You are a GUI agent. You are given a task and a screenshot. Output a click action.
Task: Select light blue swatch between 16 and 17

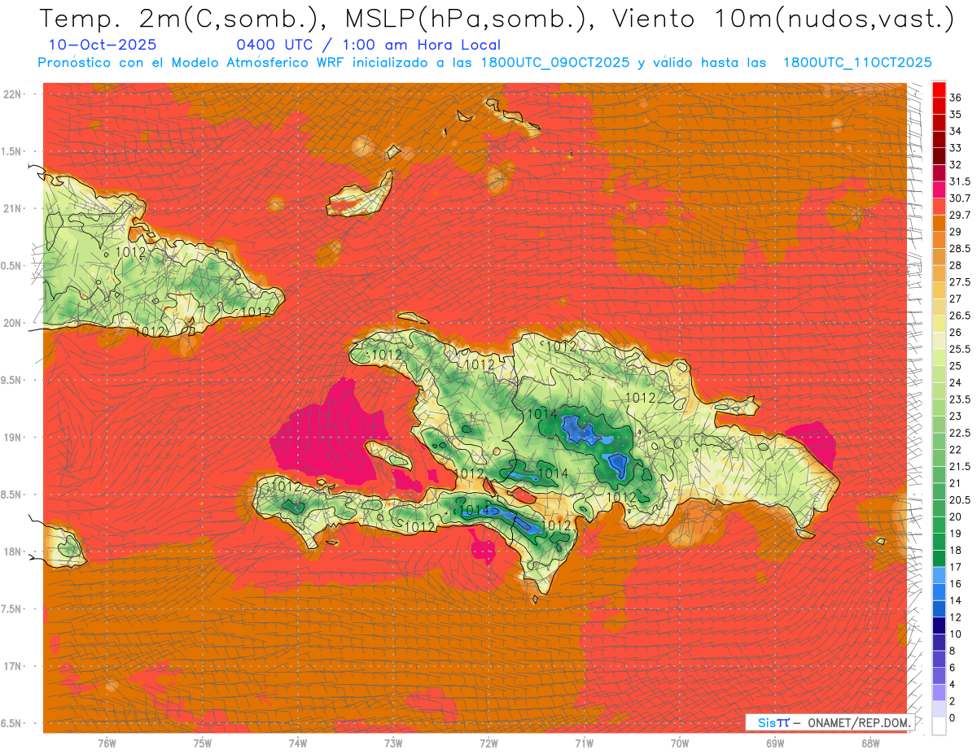939,575
